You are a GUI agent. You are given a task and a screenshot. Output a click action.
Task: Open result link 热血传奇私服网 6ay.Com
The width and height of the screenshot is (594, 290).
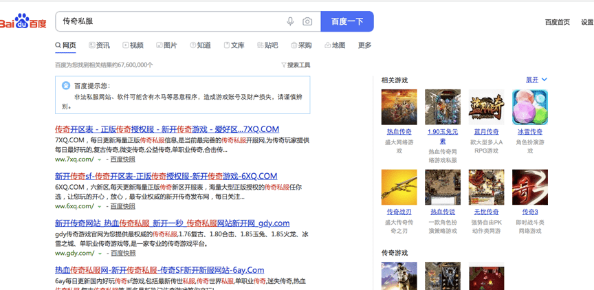pyautogui.click(x=159, y=270)
